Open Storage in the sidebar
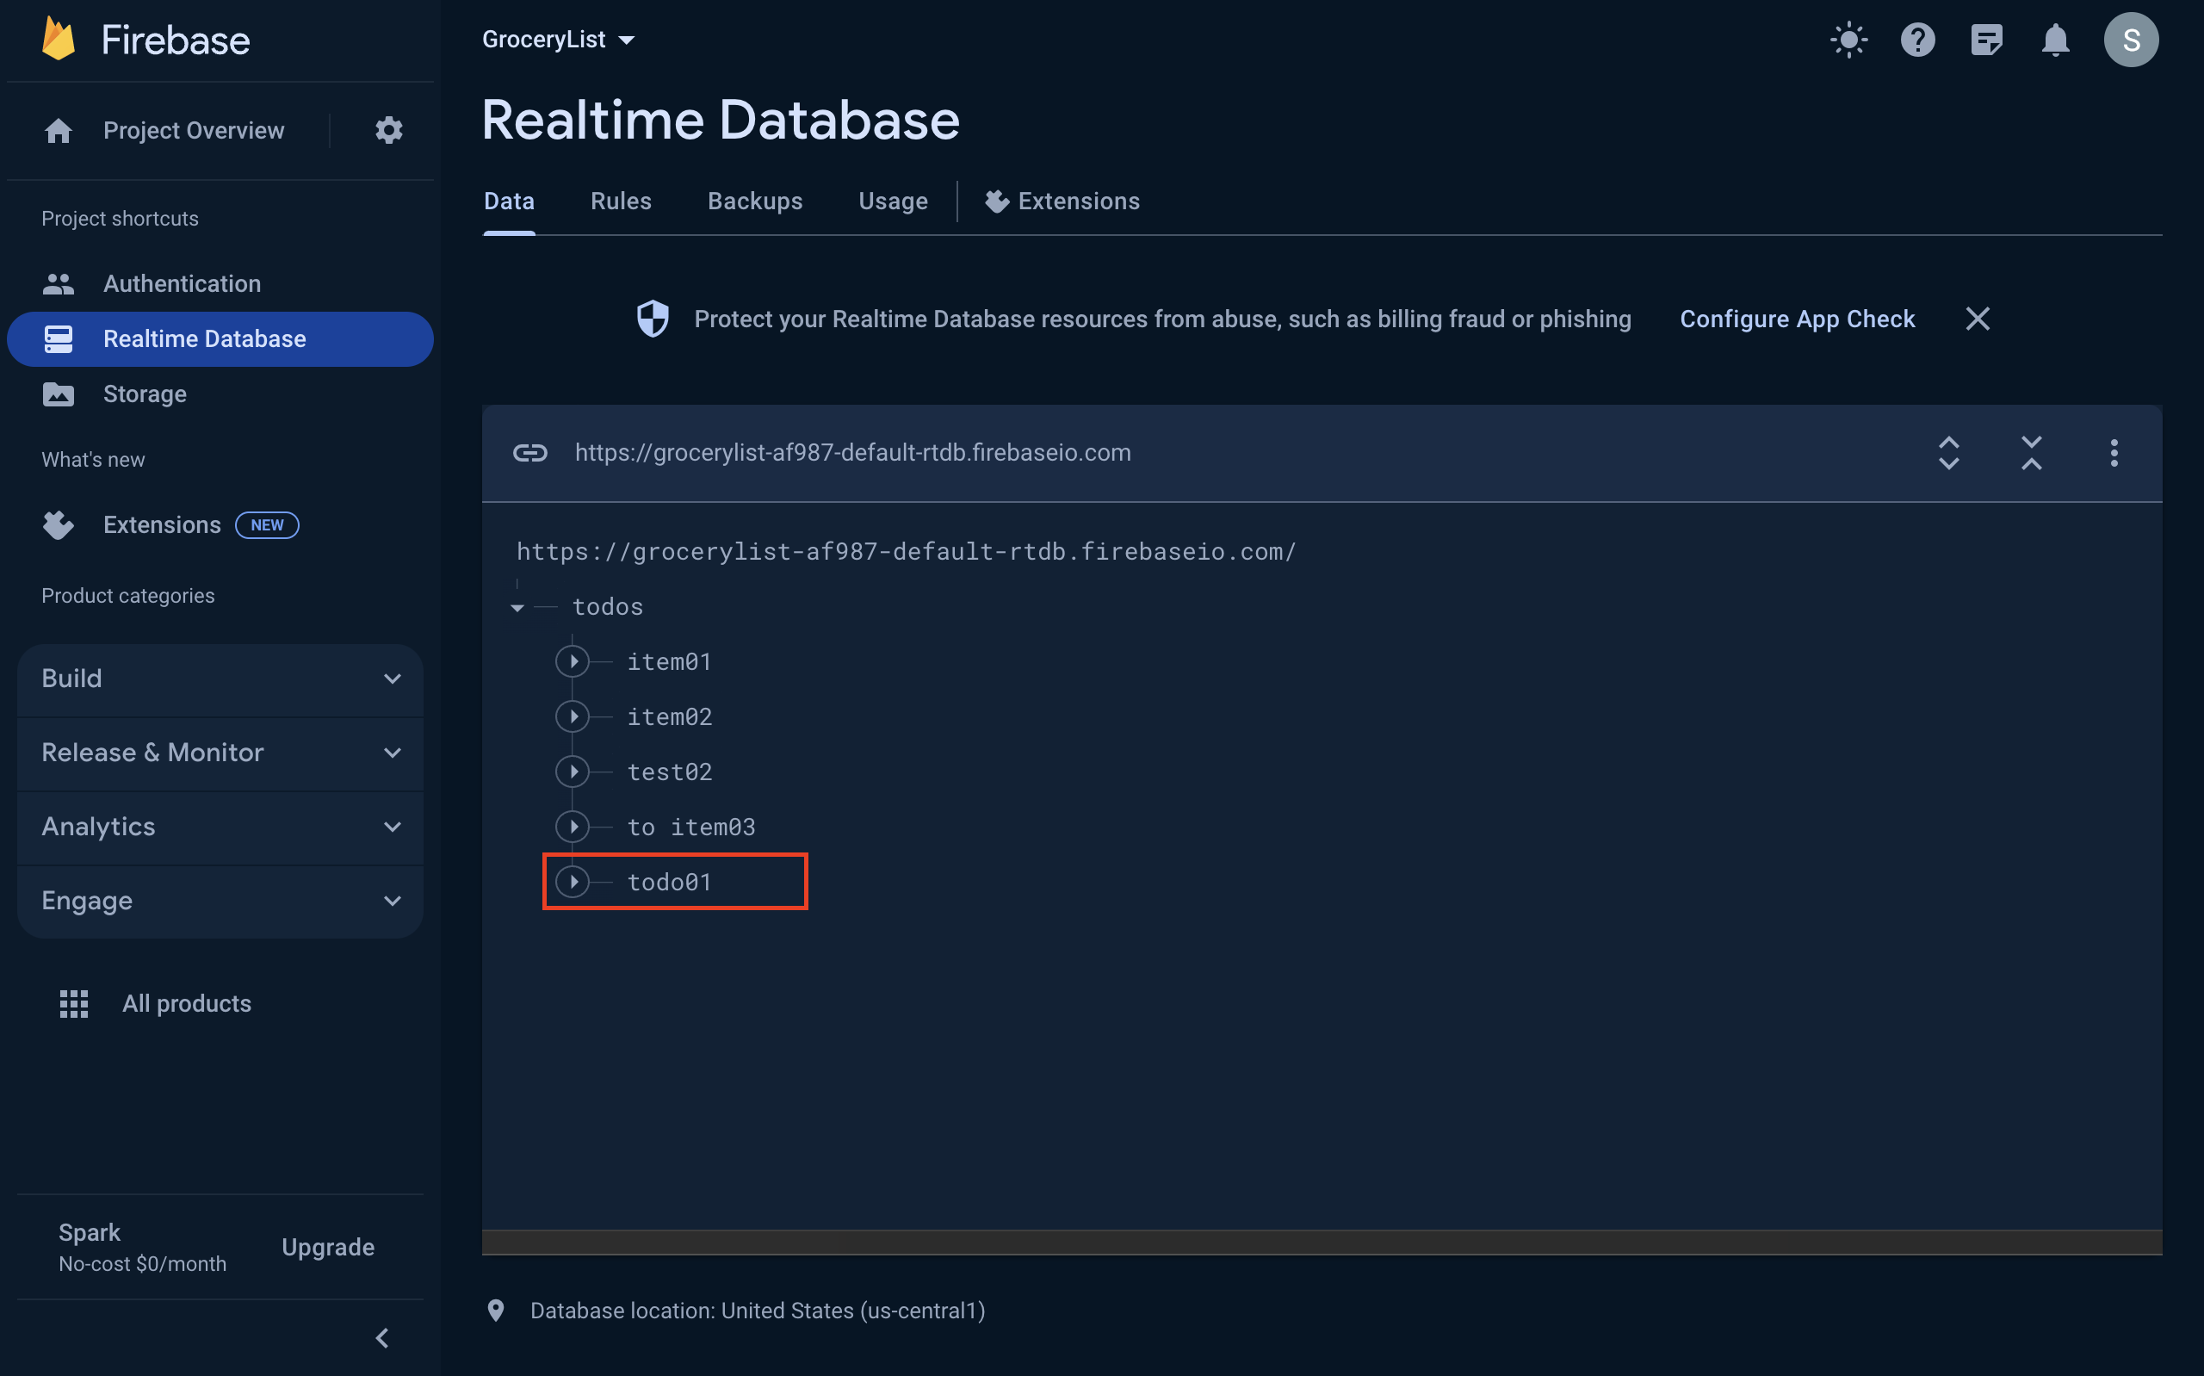 [220, 394]
